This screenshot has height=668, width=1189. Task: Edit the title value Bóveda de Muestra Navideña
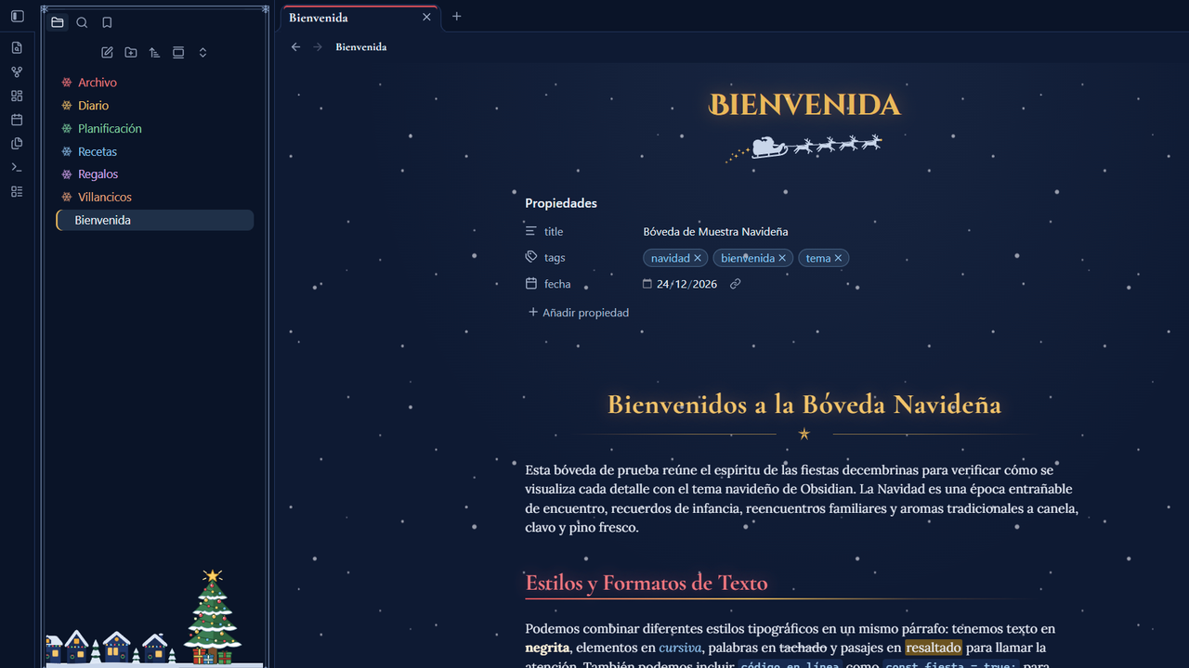pos(715,232)
